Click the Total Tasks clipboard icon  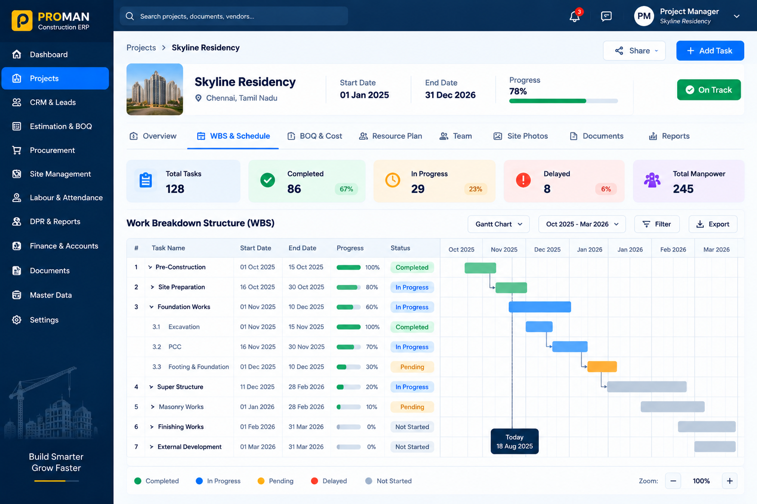point(146,181)
